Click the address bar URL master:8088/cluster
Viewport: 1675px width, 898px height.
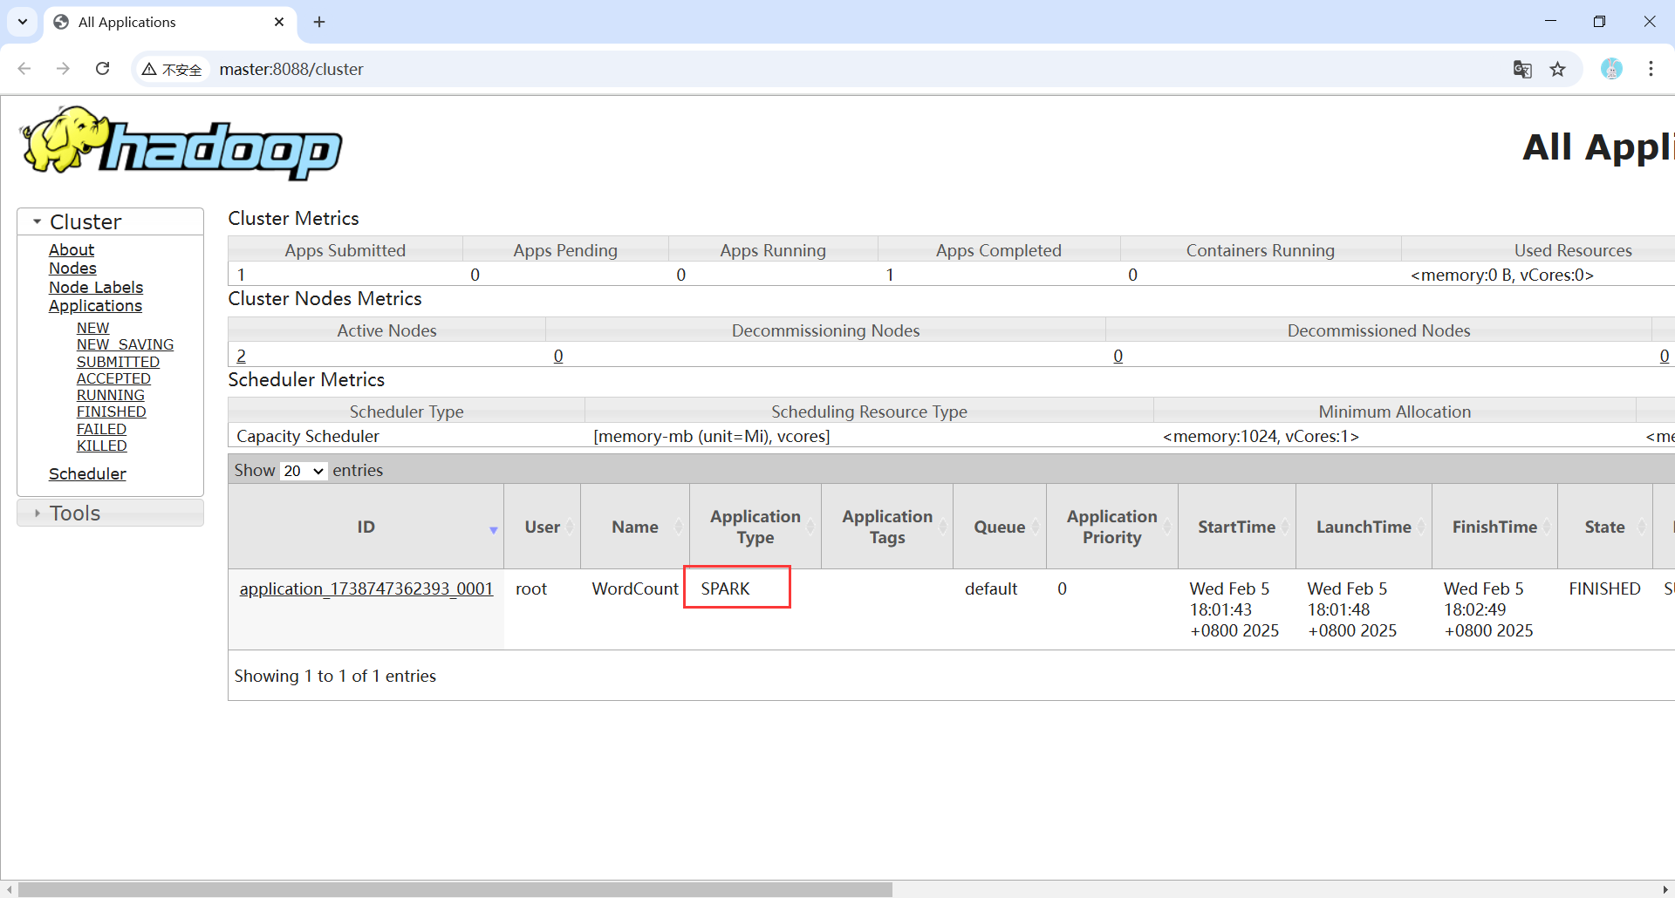tap(291, 69)
